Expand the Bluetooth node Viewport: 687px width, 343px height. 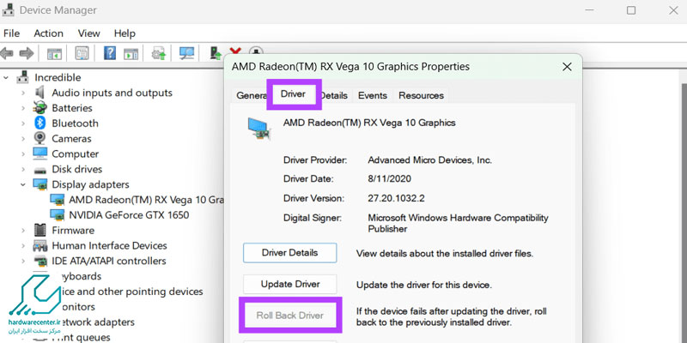pyautogui.click(x=23, y=123)
